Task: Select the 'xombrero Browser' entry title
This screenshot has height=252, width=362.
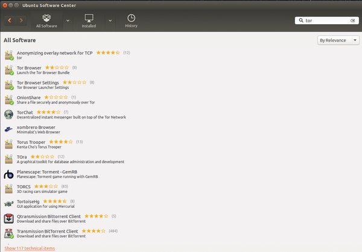Action: click(36, 127)
